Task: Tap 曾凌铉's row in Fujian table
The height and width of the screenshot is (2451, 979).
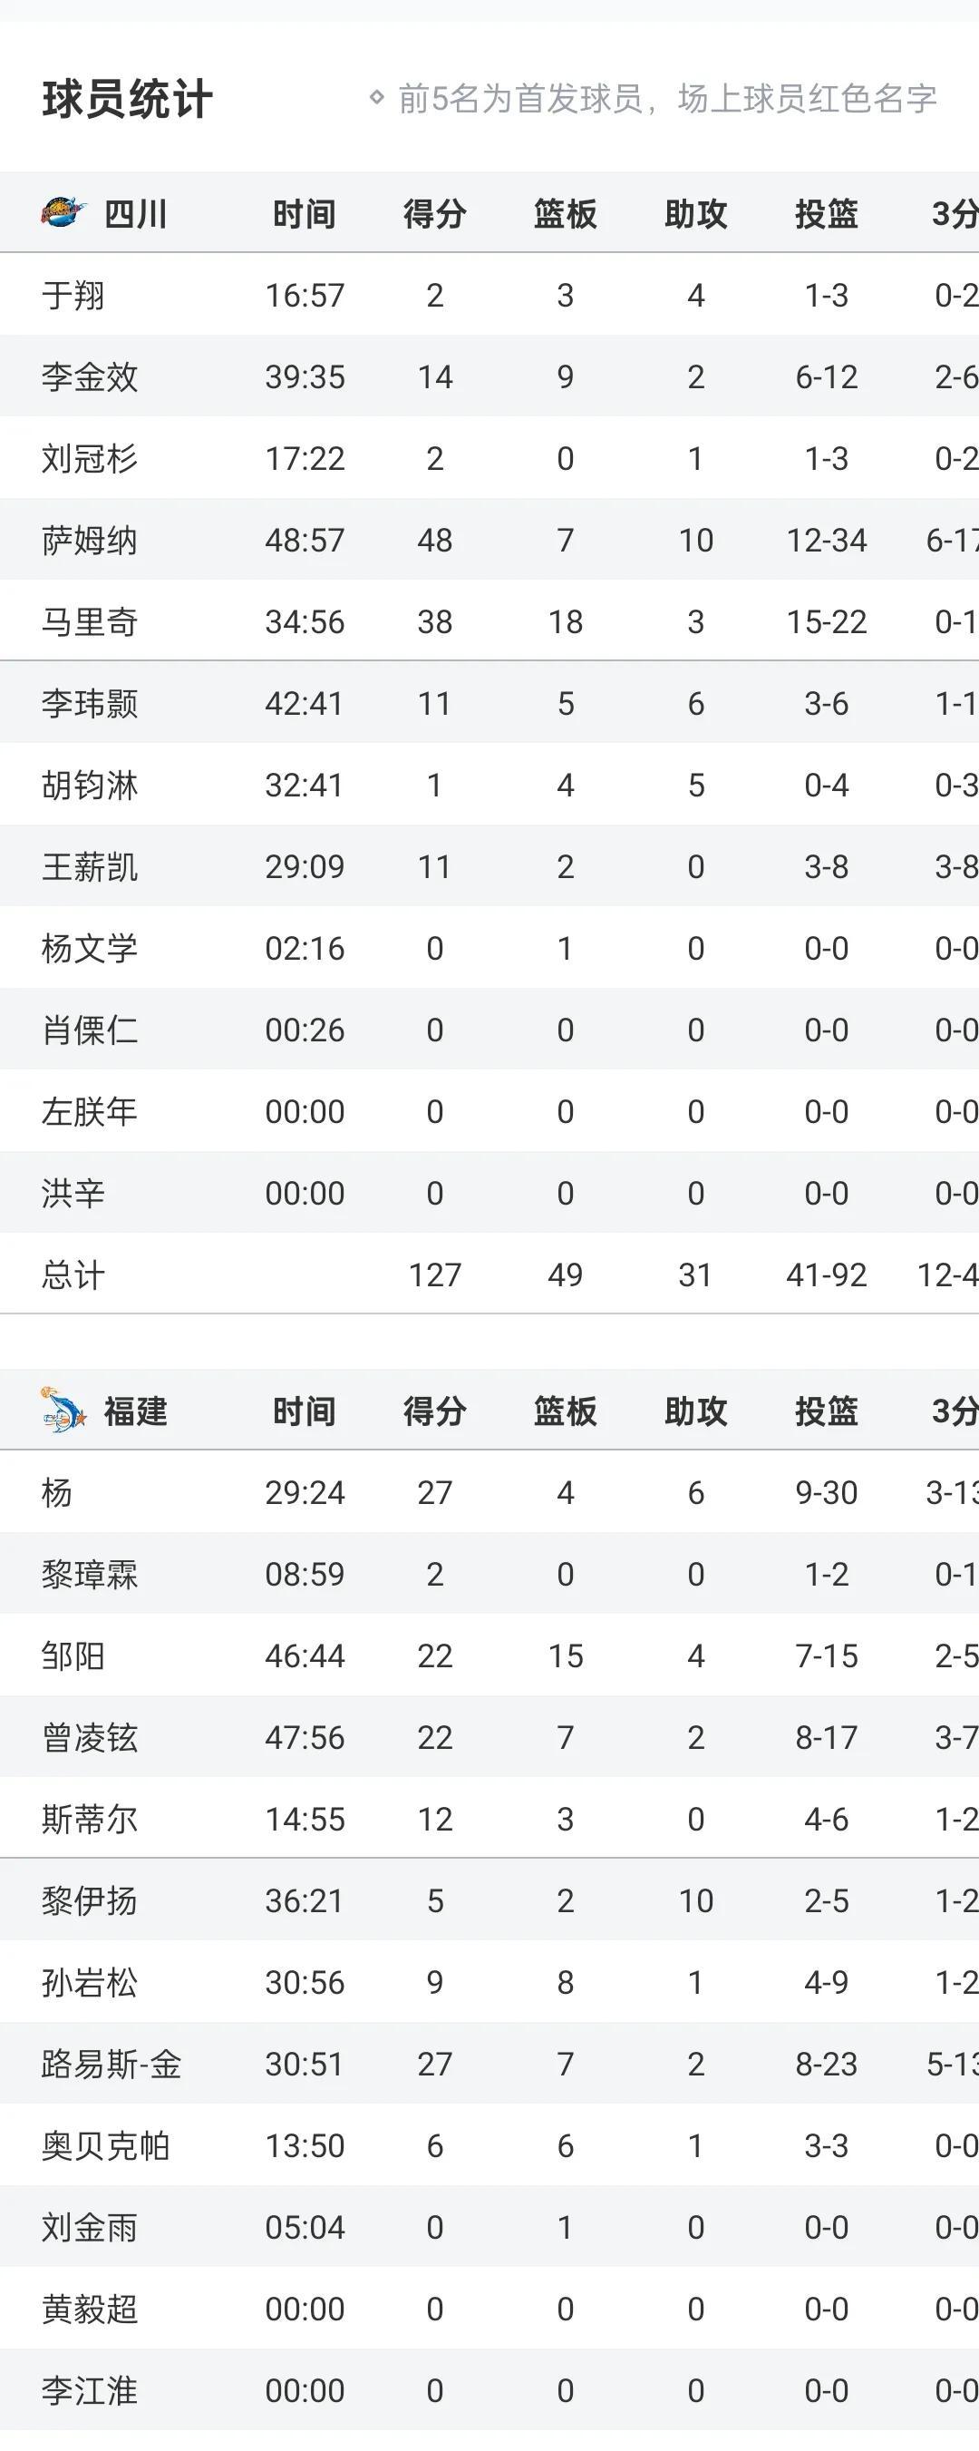Action: point(489,1737)
